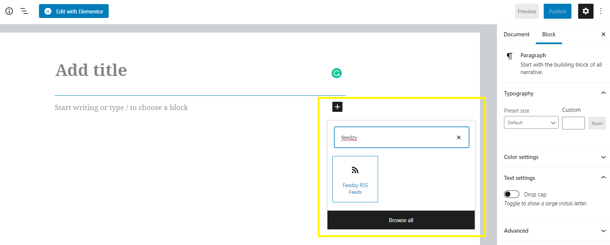Click the Custom font size field

point(573,123)
